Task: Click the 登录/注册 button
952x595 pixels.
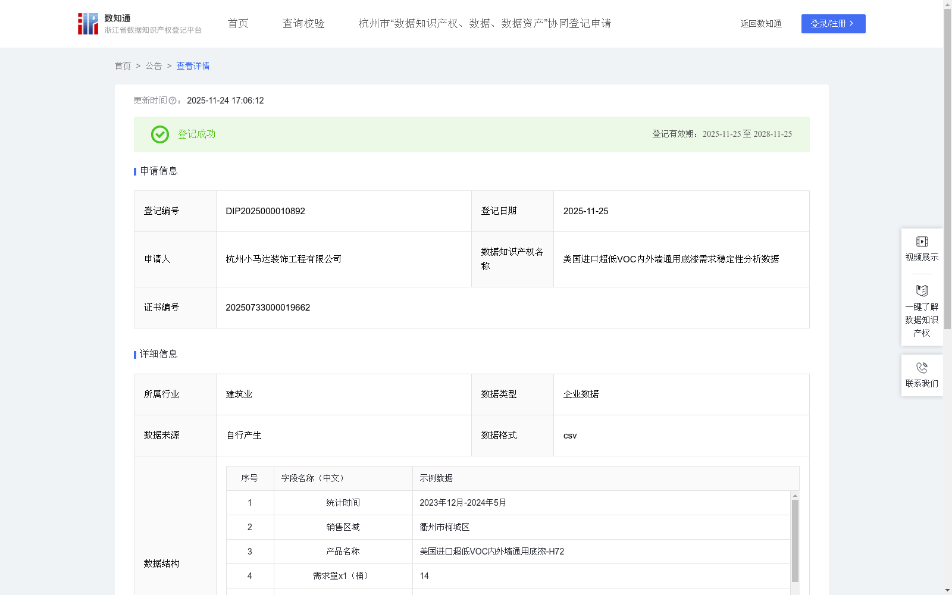Action: click(833, 24)
